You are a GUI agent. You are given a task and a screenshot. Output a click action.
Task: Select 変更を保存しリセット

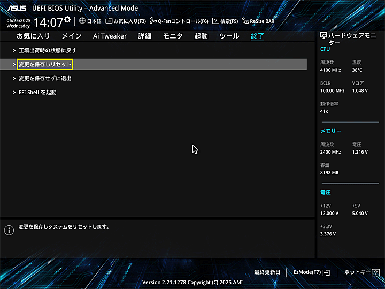click(x=45, y=64)
